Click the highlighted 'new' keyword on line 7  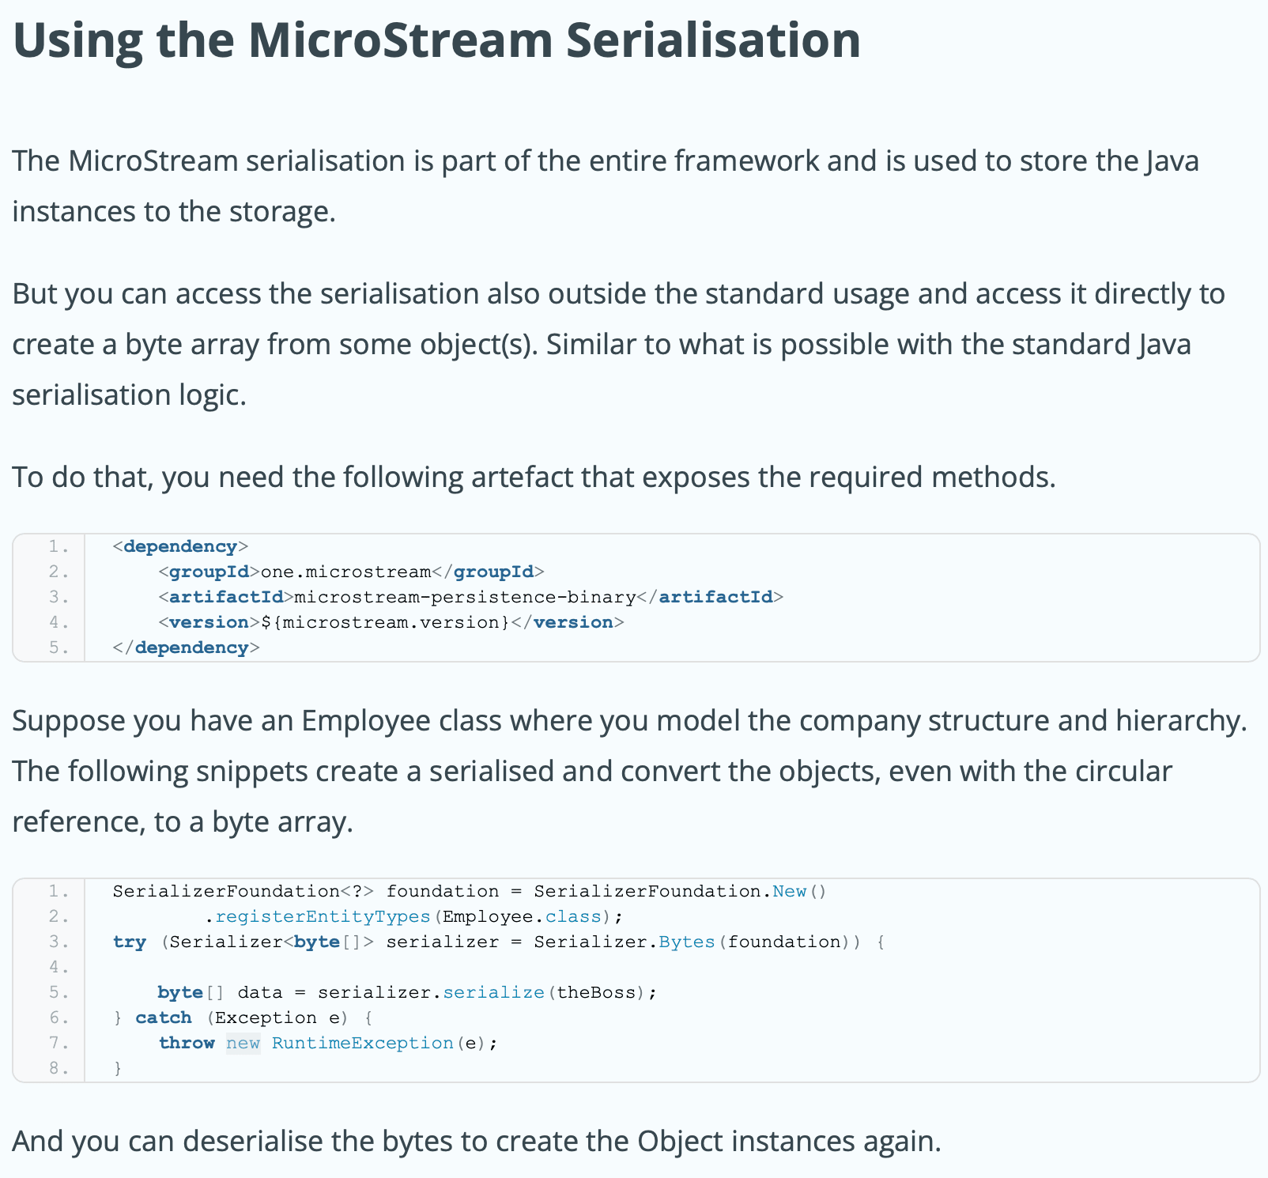[243, 1043]
